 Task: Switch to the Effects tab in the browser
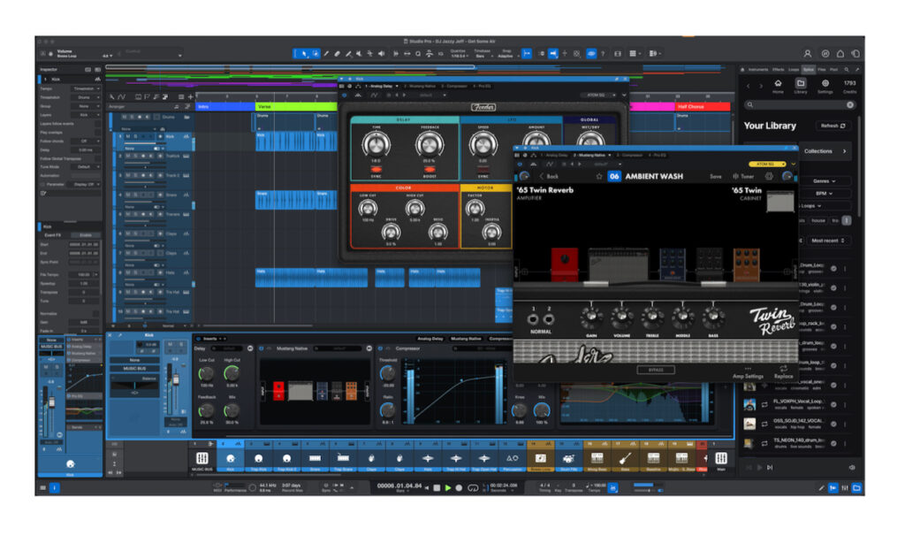pos(778,69)
